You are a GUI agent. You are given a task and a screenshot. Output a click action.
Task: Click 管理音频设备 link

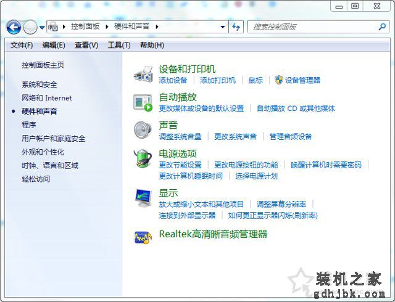point(291,137)
